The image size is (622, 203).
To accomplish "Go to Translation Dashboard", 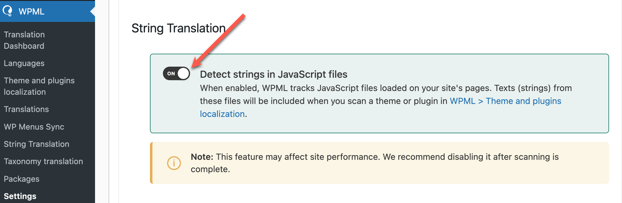I will tap(24, 40).
